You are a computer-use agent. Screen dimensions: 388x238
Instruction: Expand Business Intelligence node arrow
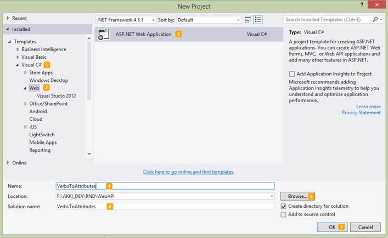(18, 49)
